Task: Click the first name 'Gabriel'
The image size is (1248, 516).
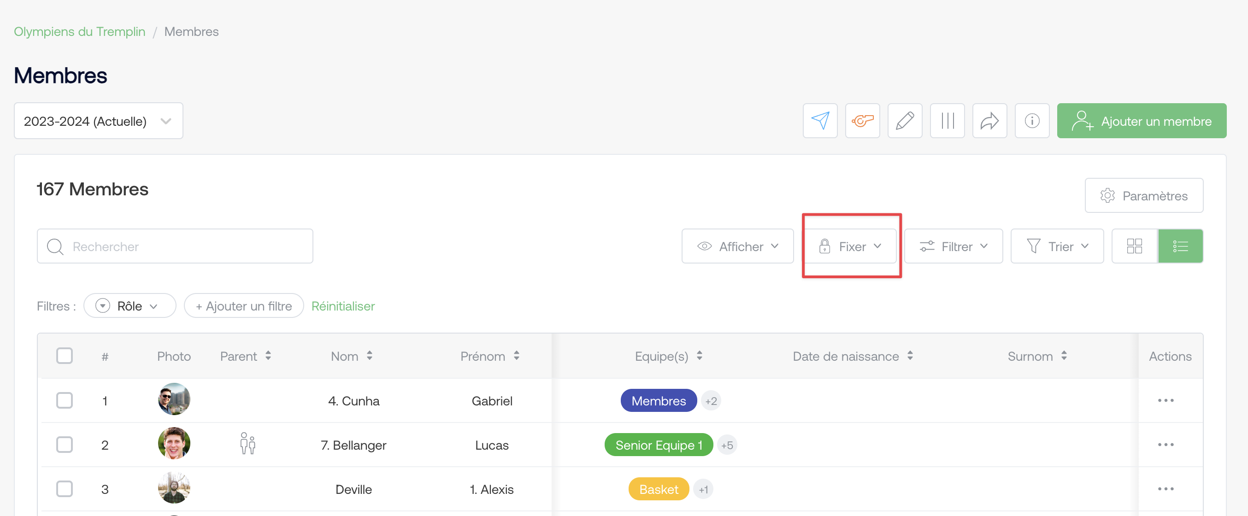Action: [x=492, y=400]
